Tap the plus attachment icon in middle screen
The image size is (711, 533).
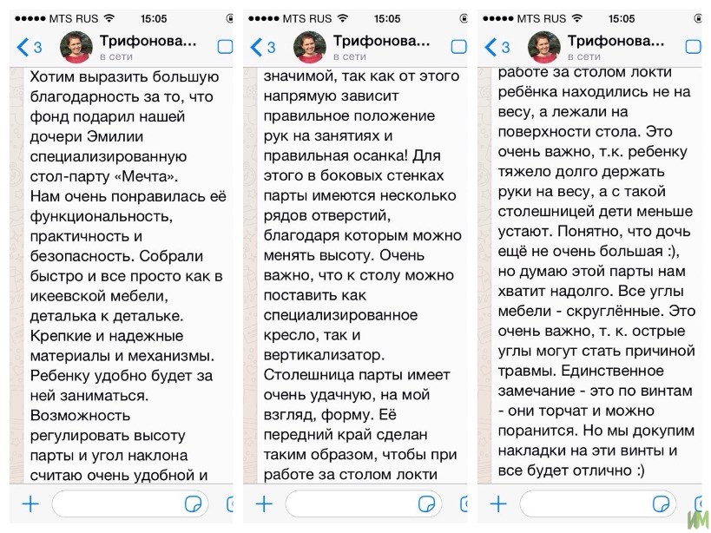click(265, 504)
